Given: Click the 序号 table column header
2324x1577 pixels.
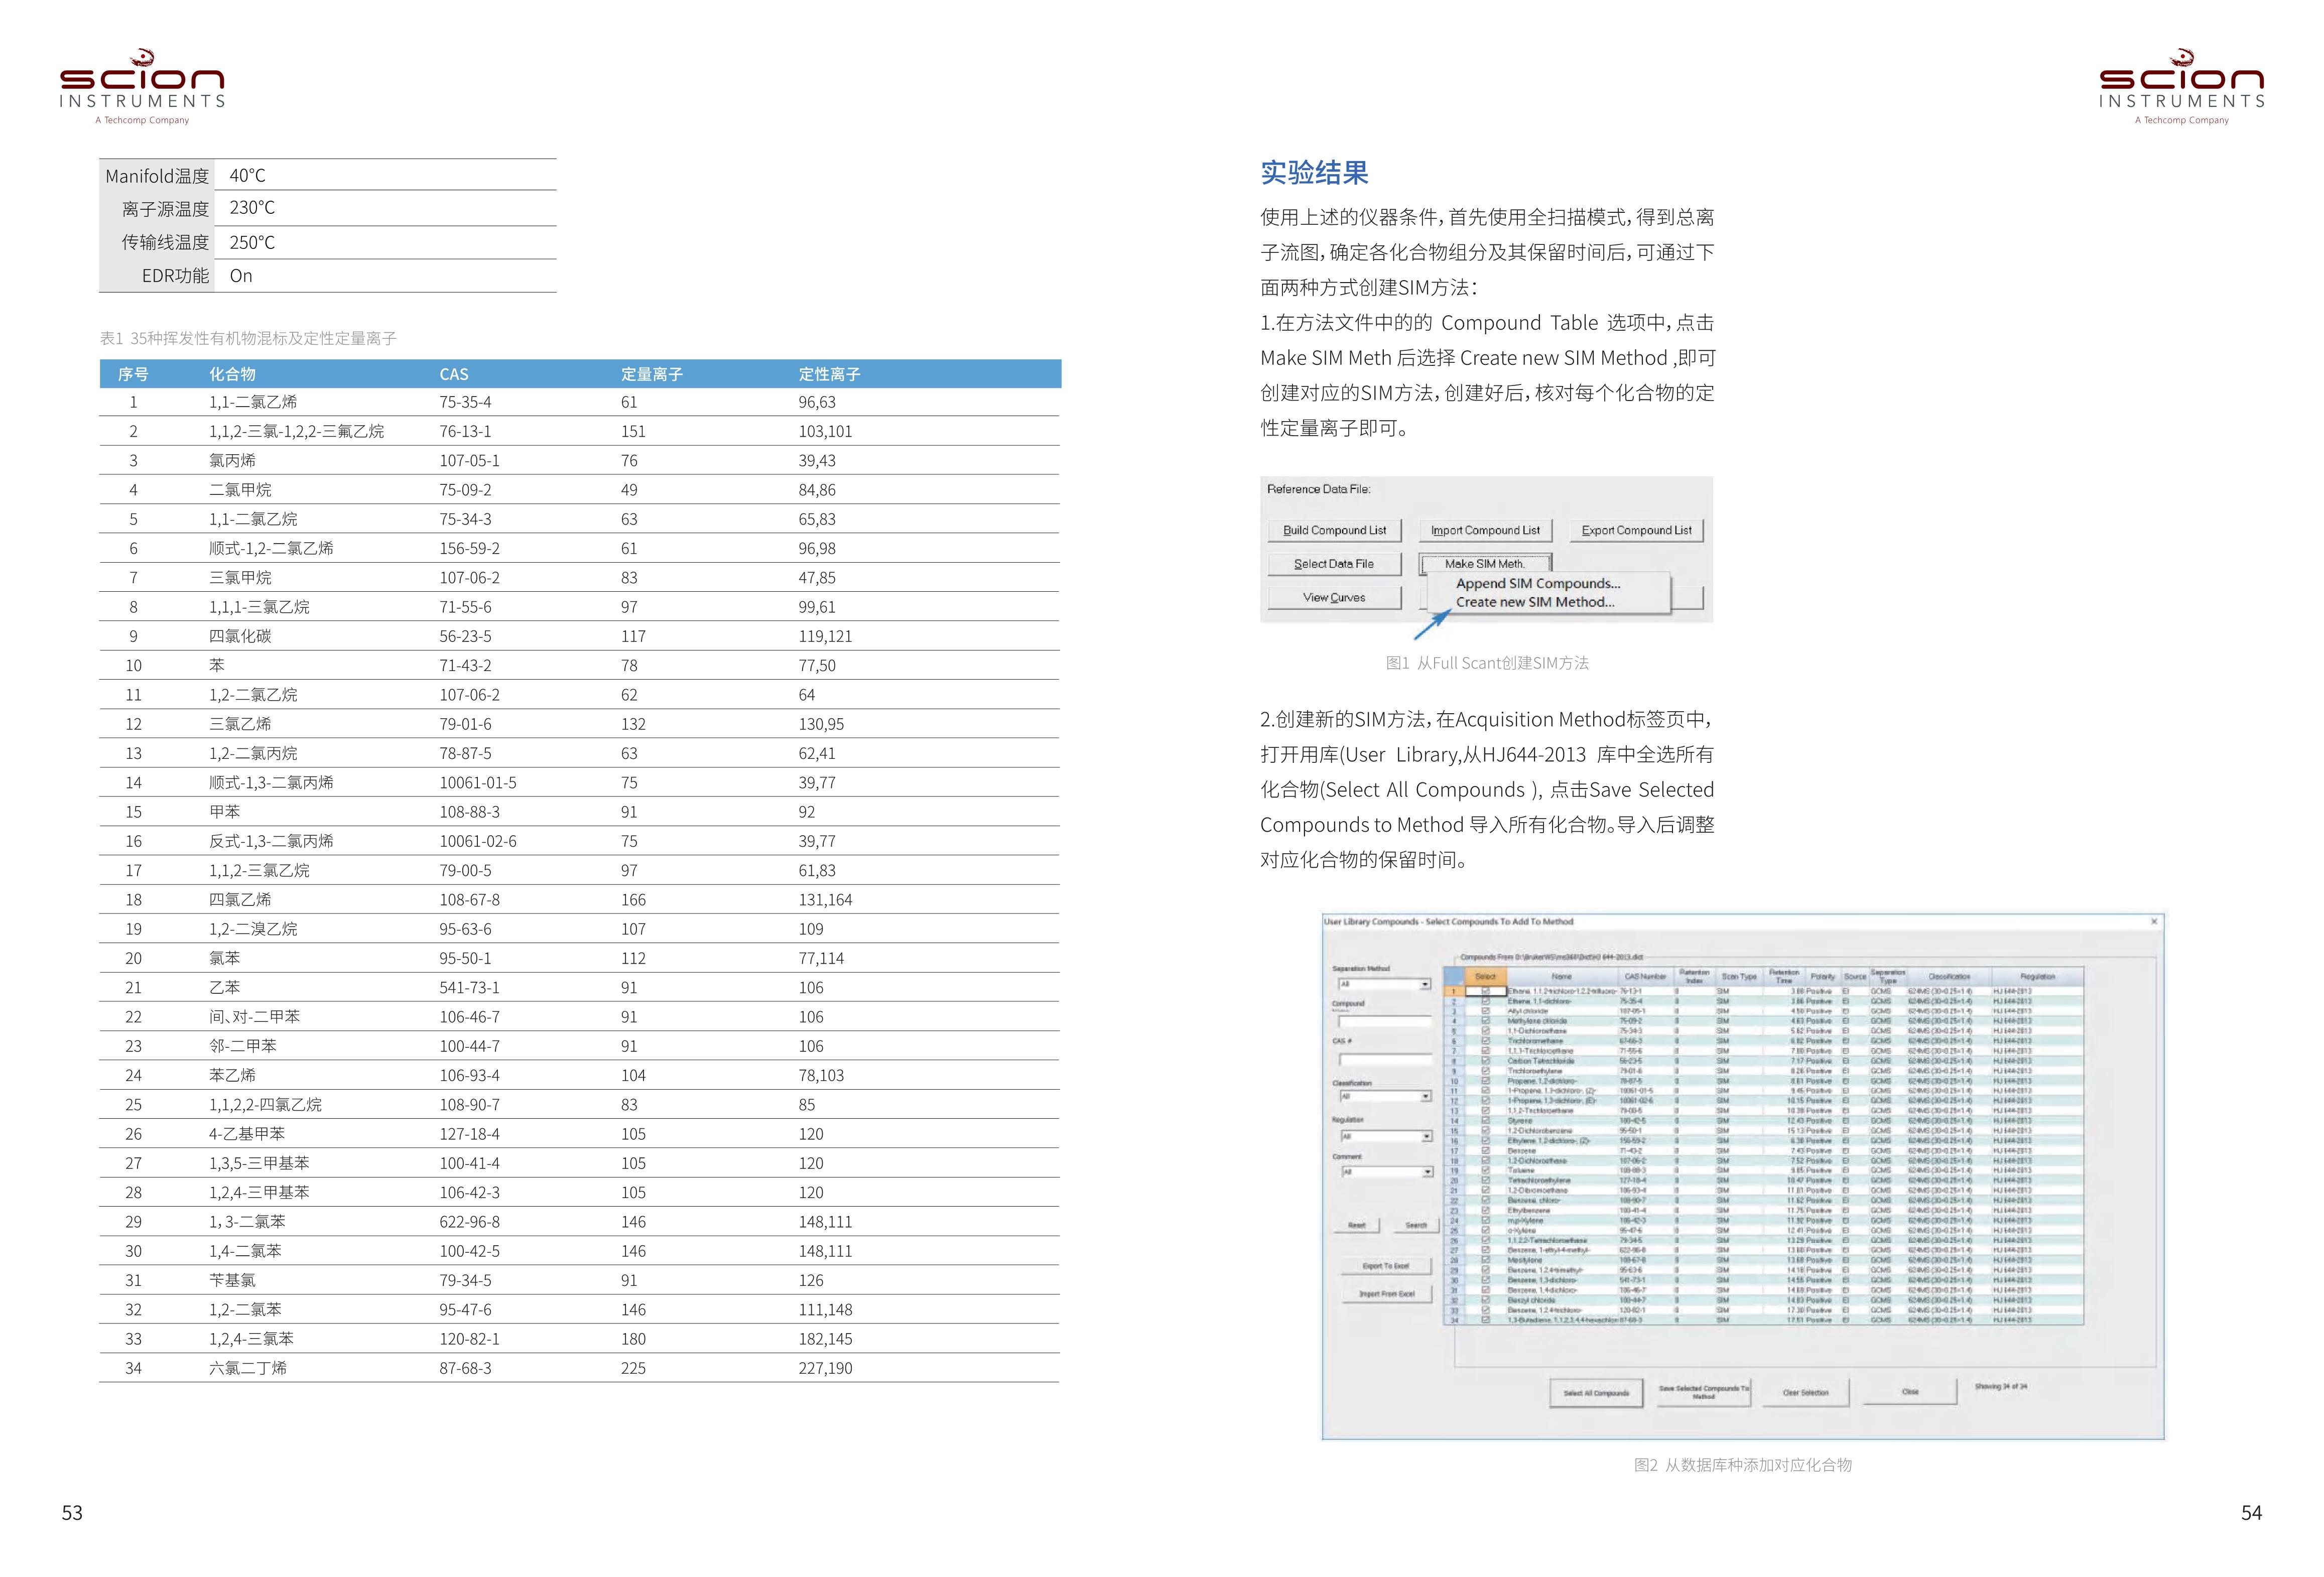Looking at the screenshot, I should (133, 374).
